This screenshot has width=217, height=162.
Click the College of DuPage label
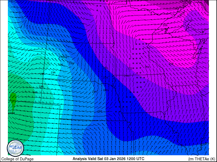click(x=17, y=159)
